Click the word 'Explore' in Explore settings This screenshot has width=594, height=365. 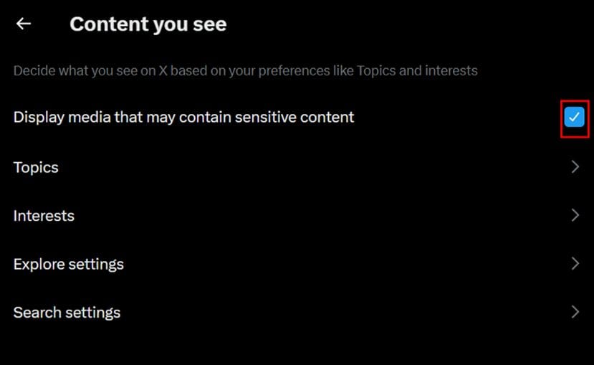click(x=39, y=264)
